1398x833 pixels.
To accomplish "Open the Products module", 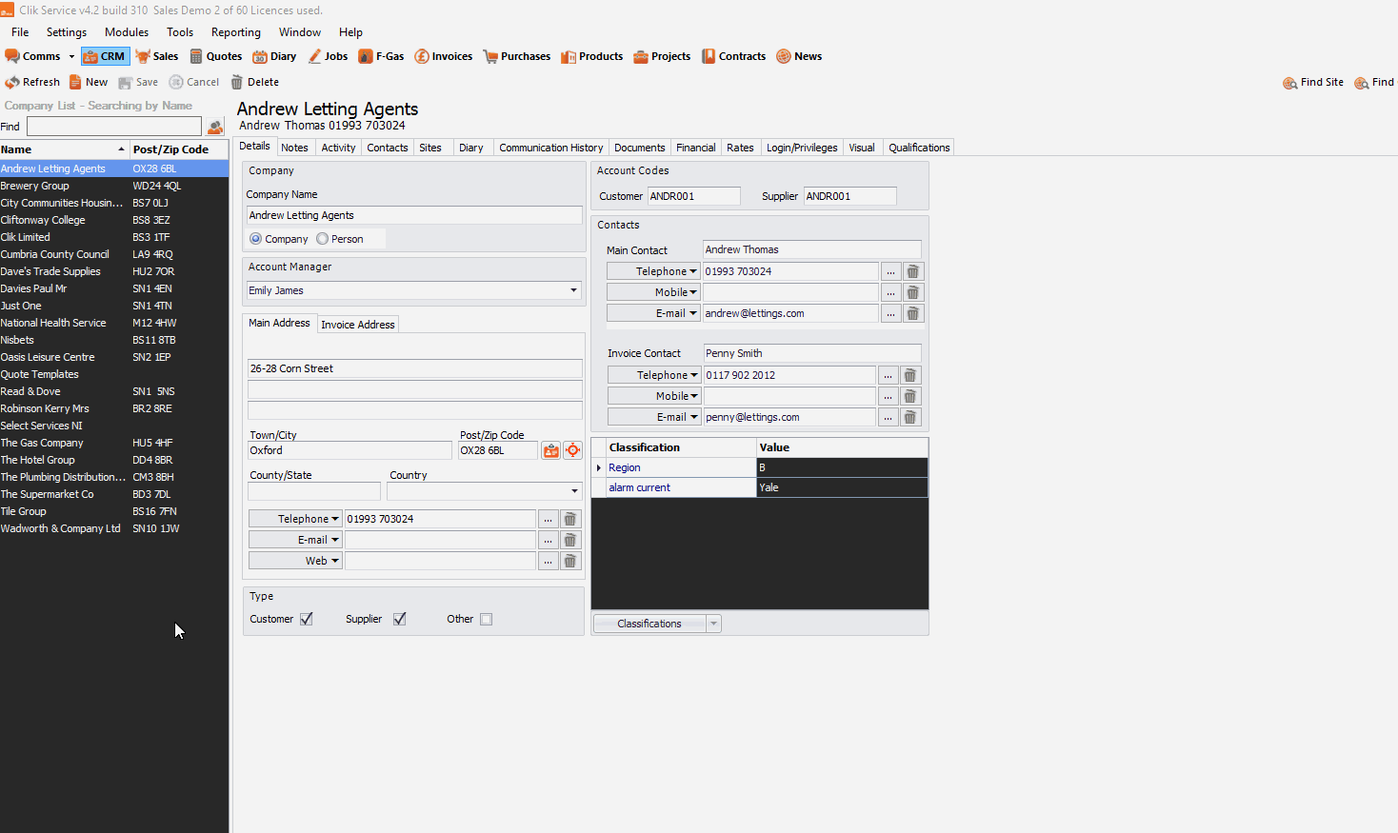I will (592, 56).
